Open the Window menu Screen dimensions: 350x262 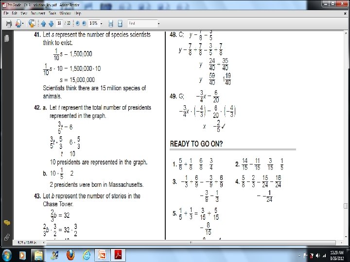[65, 14]
